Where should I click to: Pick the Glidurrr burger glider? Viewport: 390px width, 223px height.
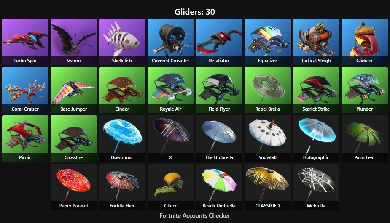365,42
